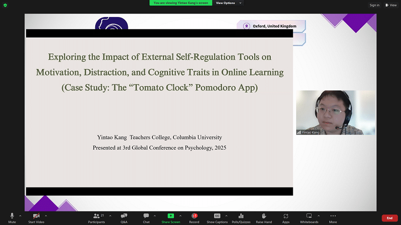
Task: Open the Q&A panel
Action: click(124, 217)
